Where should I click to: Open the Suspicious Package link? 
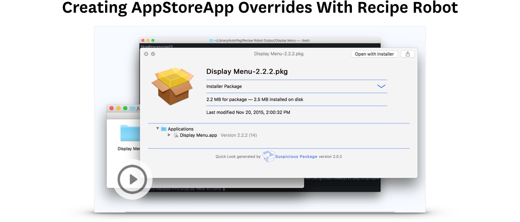click(296, 156)
